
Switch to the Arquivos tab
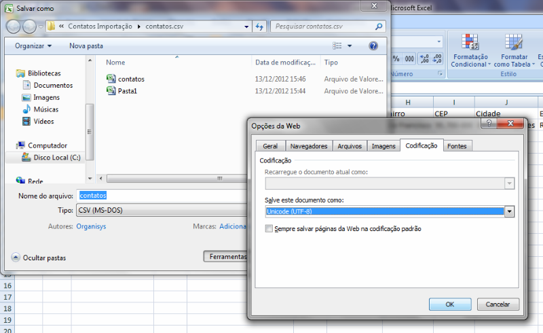[350, 146]
